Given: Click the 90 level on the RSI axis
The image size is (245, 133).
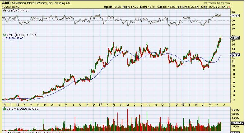Looking at the screenshot, I should [x=233, y=12].
